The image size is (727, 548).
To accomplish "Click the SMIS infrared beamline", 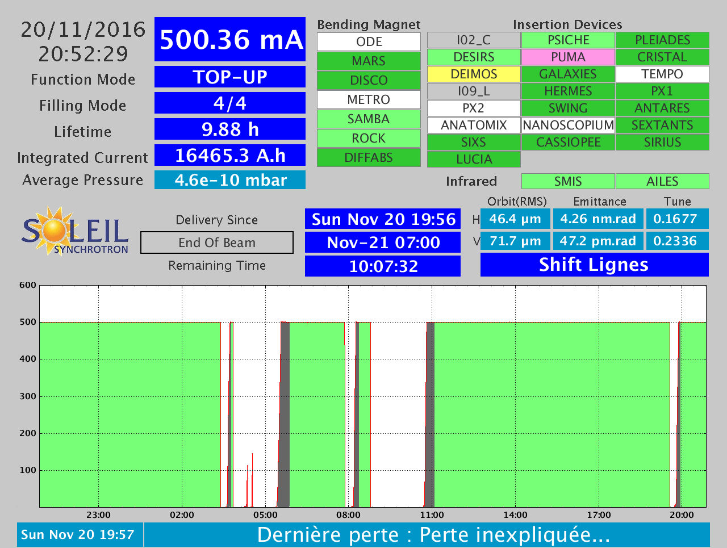I will point(568,181).
